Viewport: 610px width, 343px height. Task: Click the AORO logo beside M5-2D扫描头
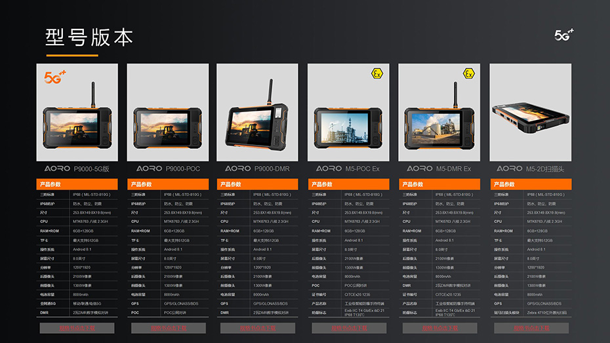(509, 169)
